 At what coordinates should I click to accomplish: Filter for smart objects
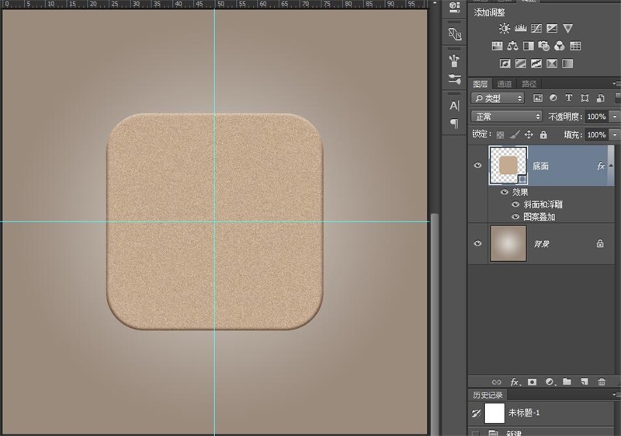click(x=600, y=98)
